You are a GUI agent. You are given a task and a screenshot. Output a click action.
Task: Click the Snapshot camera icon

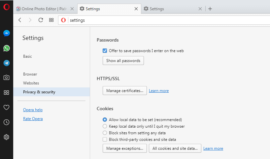tap(6, 78)
